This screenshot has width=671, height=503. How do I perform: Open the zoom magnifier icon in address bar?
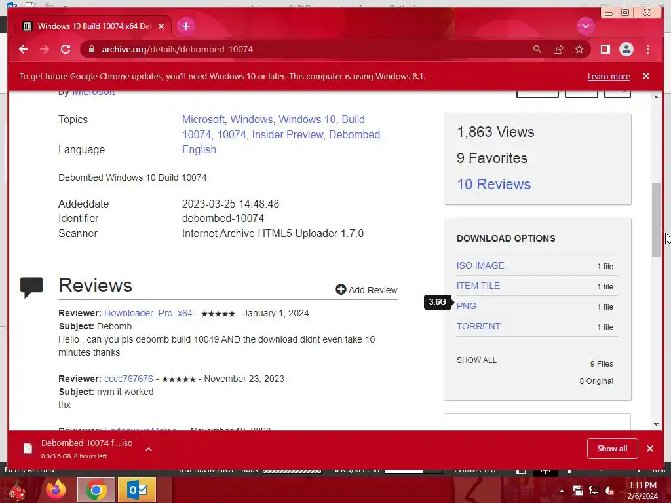point(537,49)
